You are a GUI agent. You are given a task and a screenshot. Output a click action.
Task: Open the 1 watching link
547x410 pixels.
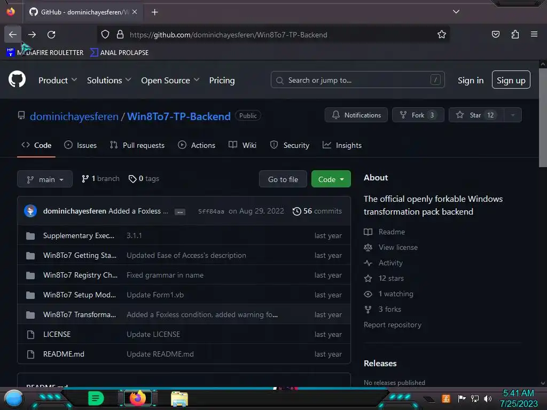click(x=388, y=294)
